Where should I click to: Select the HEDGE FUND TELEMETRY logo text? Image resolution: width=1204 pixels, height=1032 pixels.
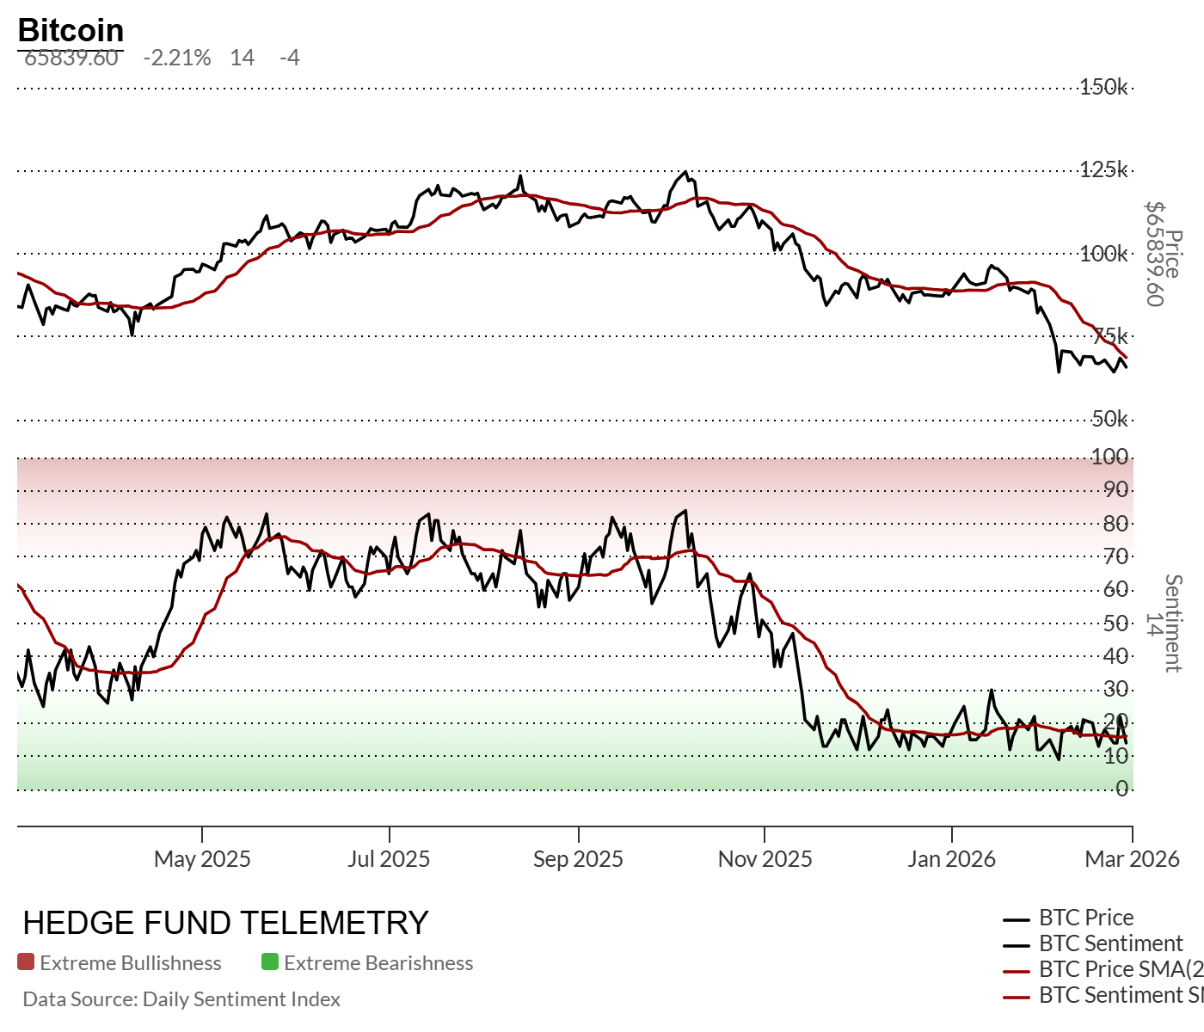225,923
